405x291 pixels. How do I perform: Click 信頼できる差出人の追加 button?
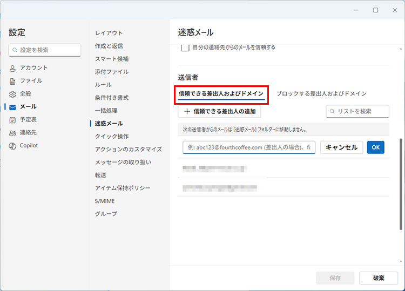coord(220,111)
